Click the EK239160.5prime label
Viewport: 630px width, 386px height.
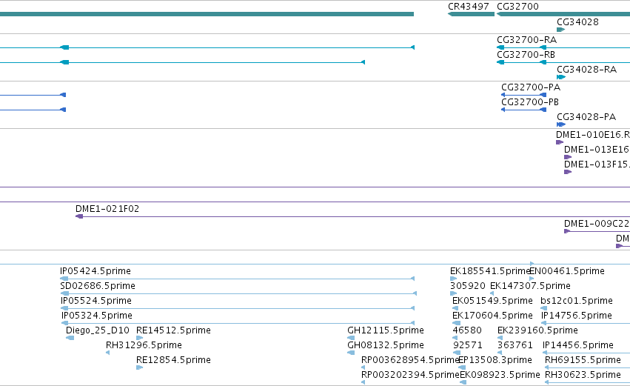pyautogui.click(x=537, y=330)
